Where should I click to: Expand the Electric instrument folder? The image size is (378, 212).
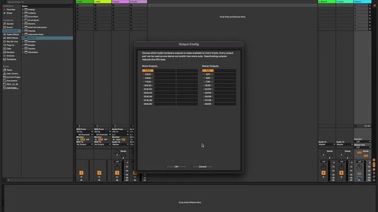point(23,24)
